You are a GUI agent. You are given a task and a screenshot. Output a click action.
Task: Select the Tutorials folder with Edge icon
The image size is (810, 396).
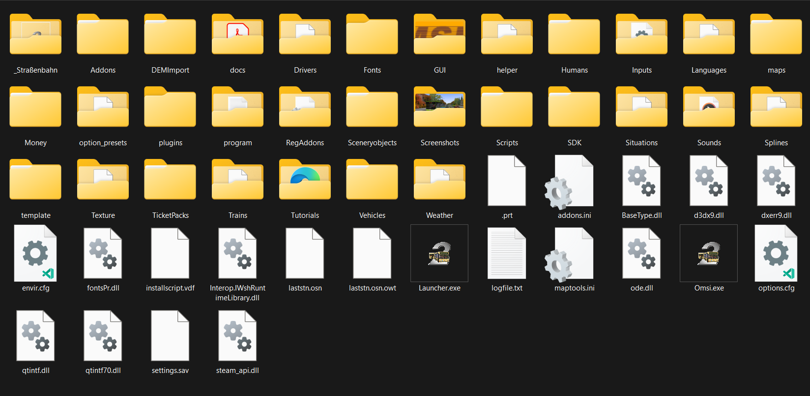tap(305, 180)
